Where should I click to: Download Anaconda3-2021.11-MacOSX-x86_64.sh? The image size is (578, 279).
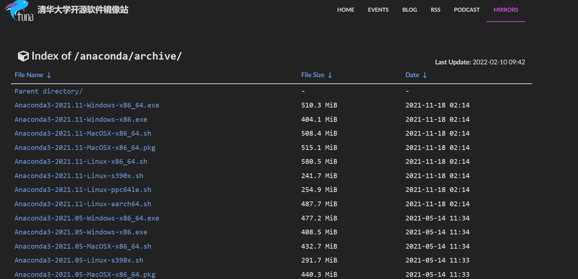tap(83, 133)
